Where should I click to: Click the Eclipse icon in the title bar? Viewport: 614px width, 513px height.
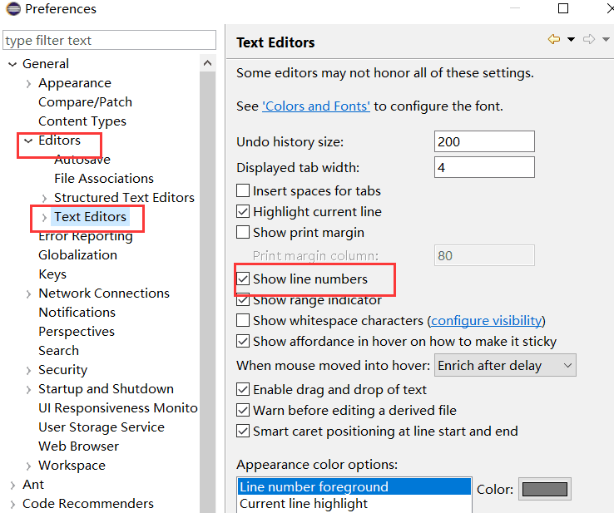pos(12,9)
